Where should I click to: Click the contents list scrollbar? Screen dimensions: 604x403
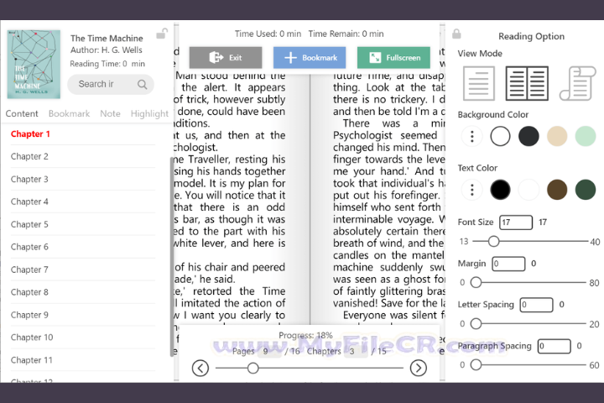(171, 257)
